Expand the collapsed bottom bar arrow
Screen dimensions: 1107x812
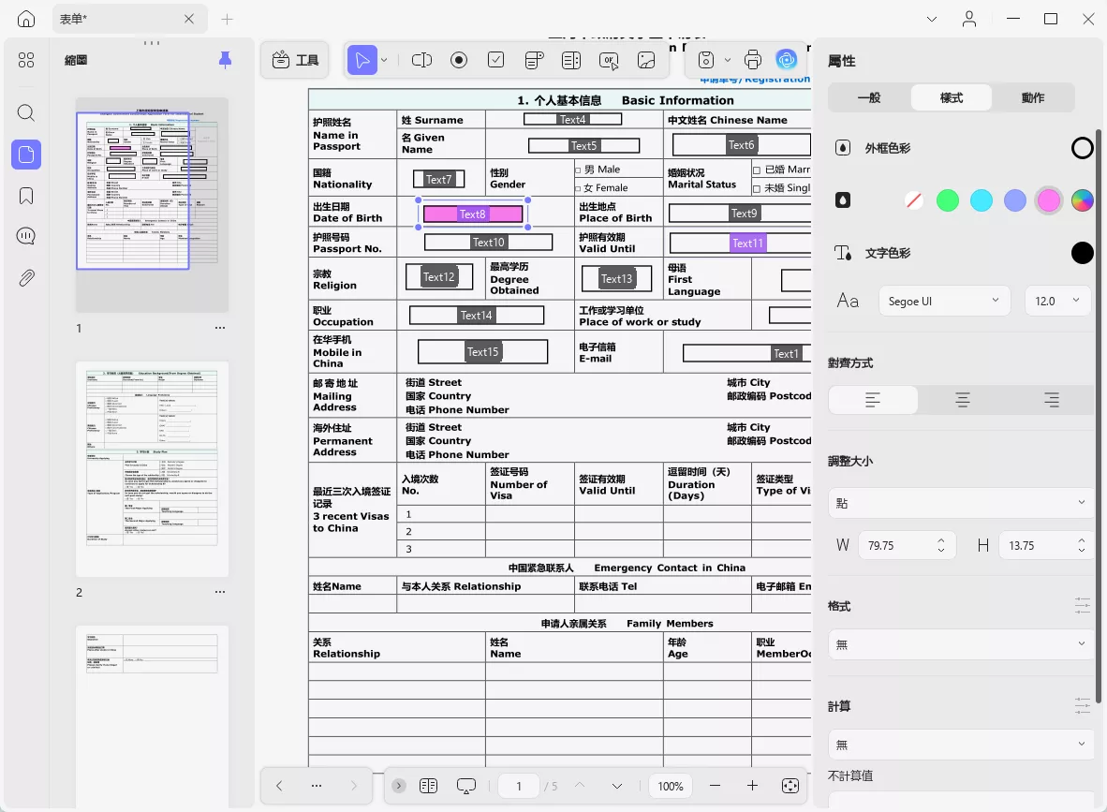(399, 786)
